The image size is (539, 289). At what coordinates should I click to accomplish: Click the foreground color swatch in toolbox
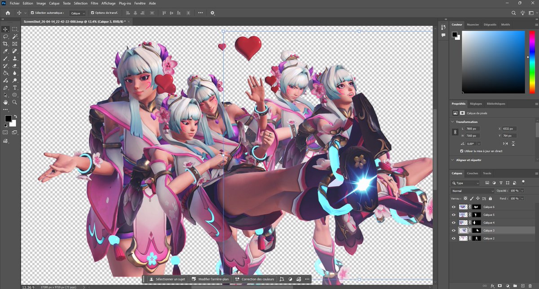8,118
